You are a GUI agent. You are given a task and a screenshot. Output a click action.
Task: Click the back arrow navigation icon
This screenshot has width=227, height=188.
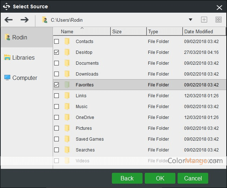8,20
